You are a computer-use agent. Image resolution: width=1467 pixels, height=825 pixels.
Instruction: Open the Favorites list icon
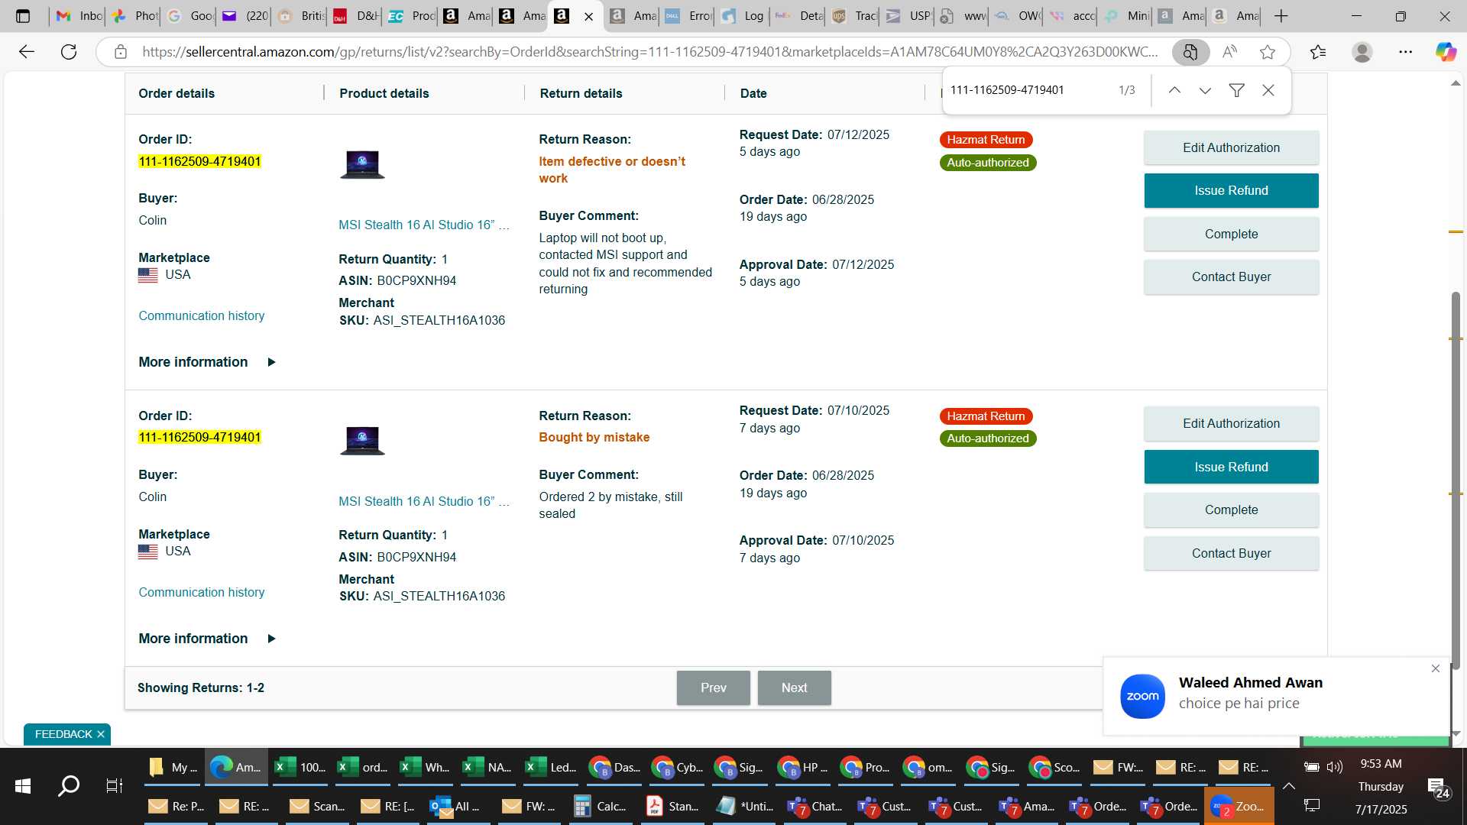click(x=1318, y=52)
